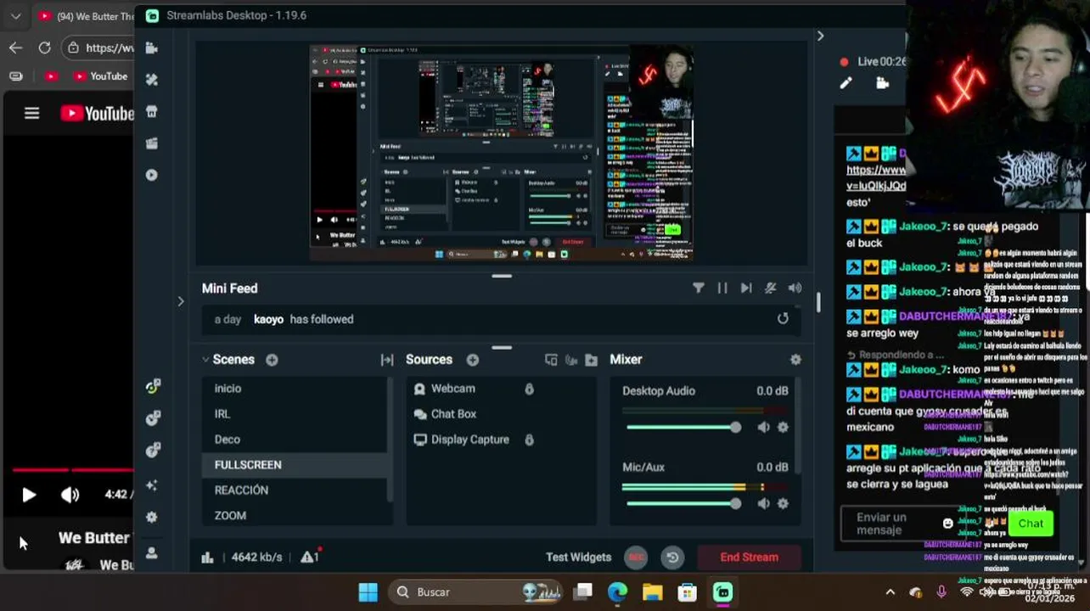Open the warning notifications icon
1090x611 pixels.
309,557
